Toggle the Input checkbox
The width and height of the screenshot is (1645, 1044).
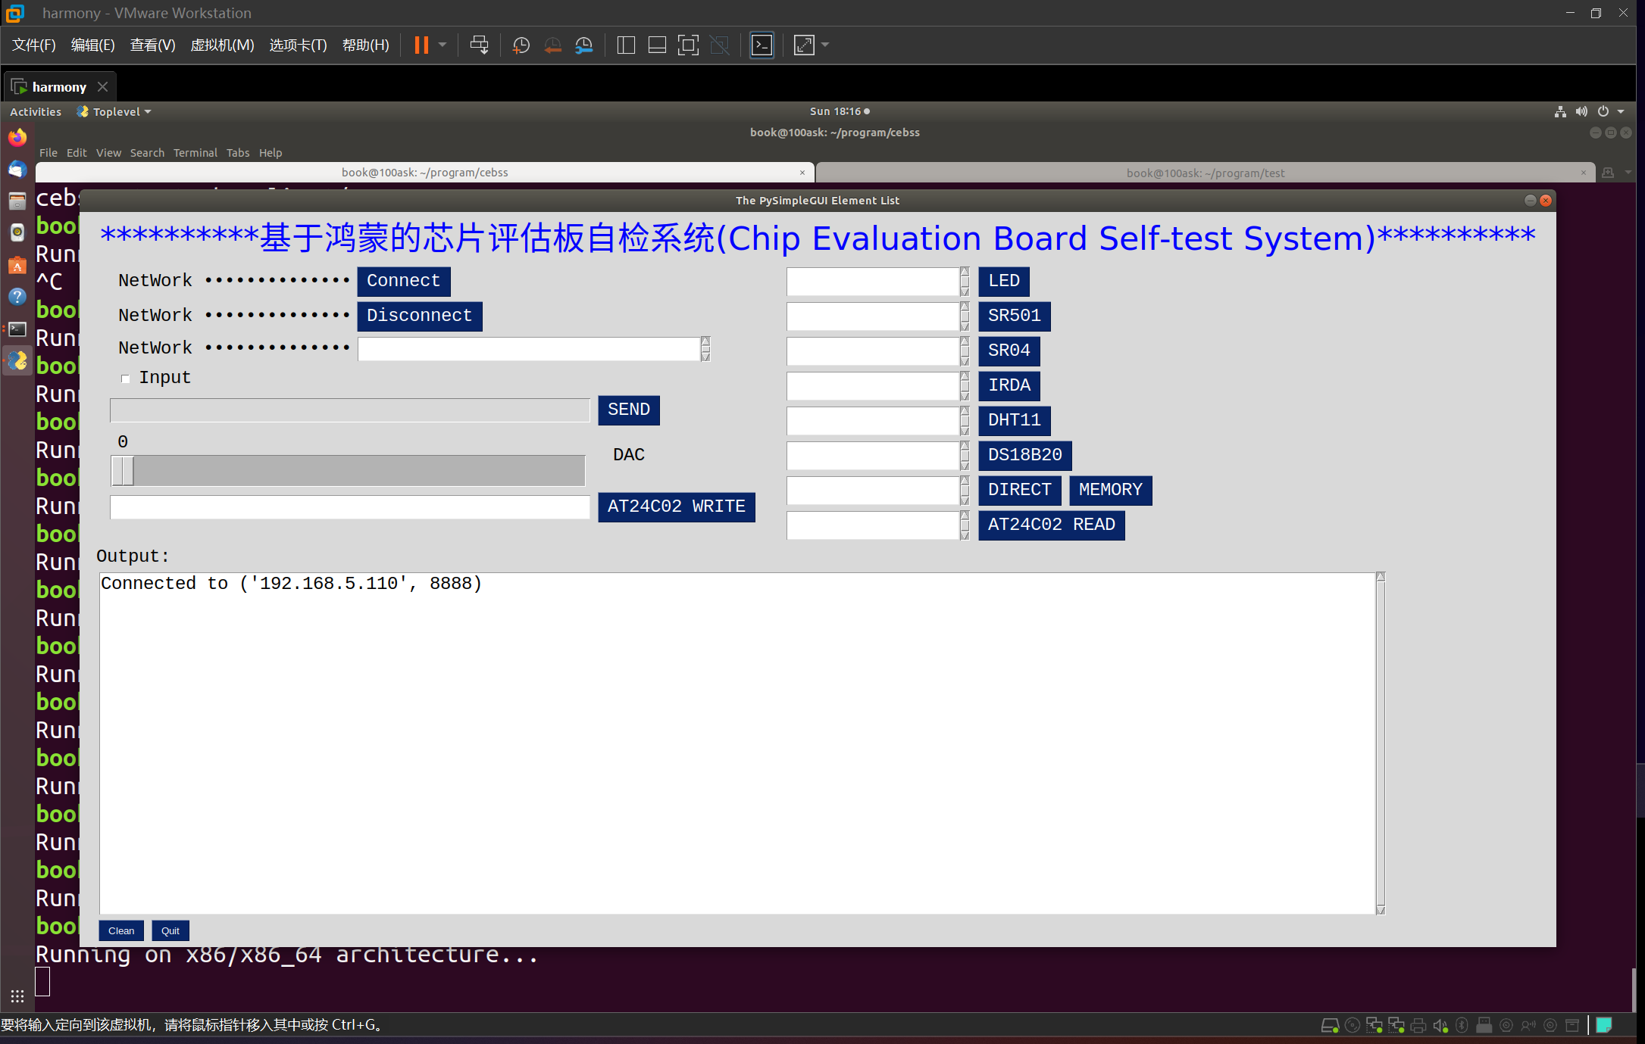tap(126, 379)
